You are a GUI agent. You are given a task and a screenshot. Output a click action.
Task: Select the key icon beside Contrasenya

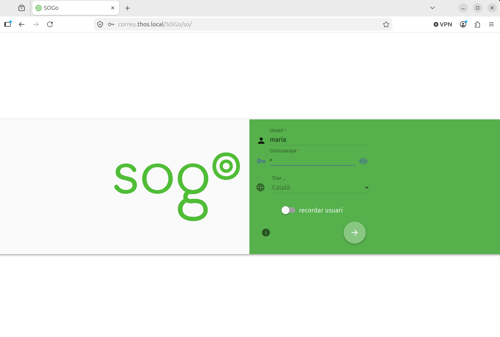tap(261, 161)
